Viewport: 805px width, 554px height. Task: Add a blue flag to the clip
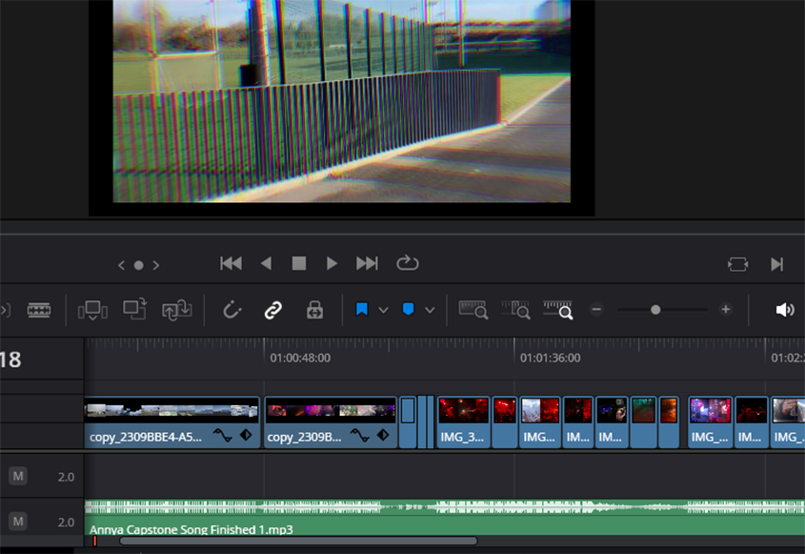(x=362, y=310)
